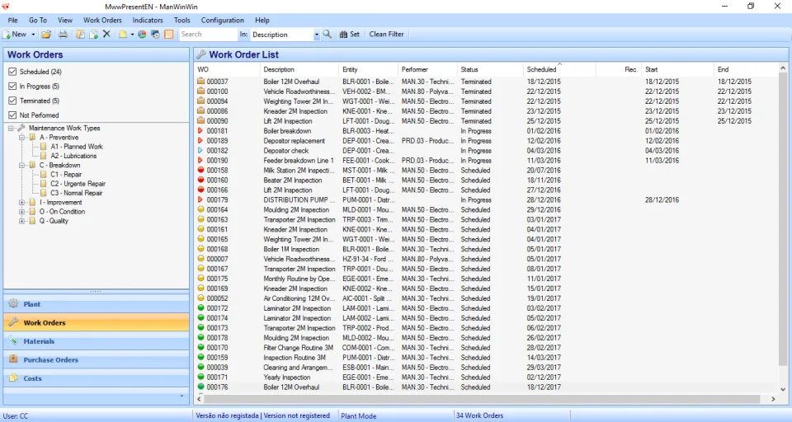Click the delete X icon in toolbar
Image resolution: width=792 pixels, height=422 pixels.
coord(106,35)
